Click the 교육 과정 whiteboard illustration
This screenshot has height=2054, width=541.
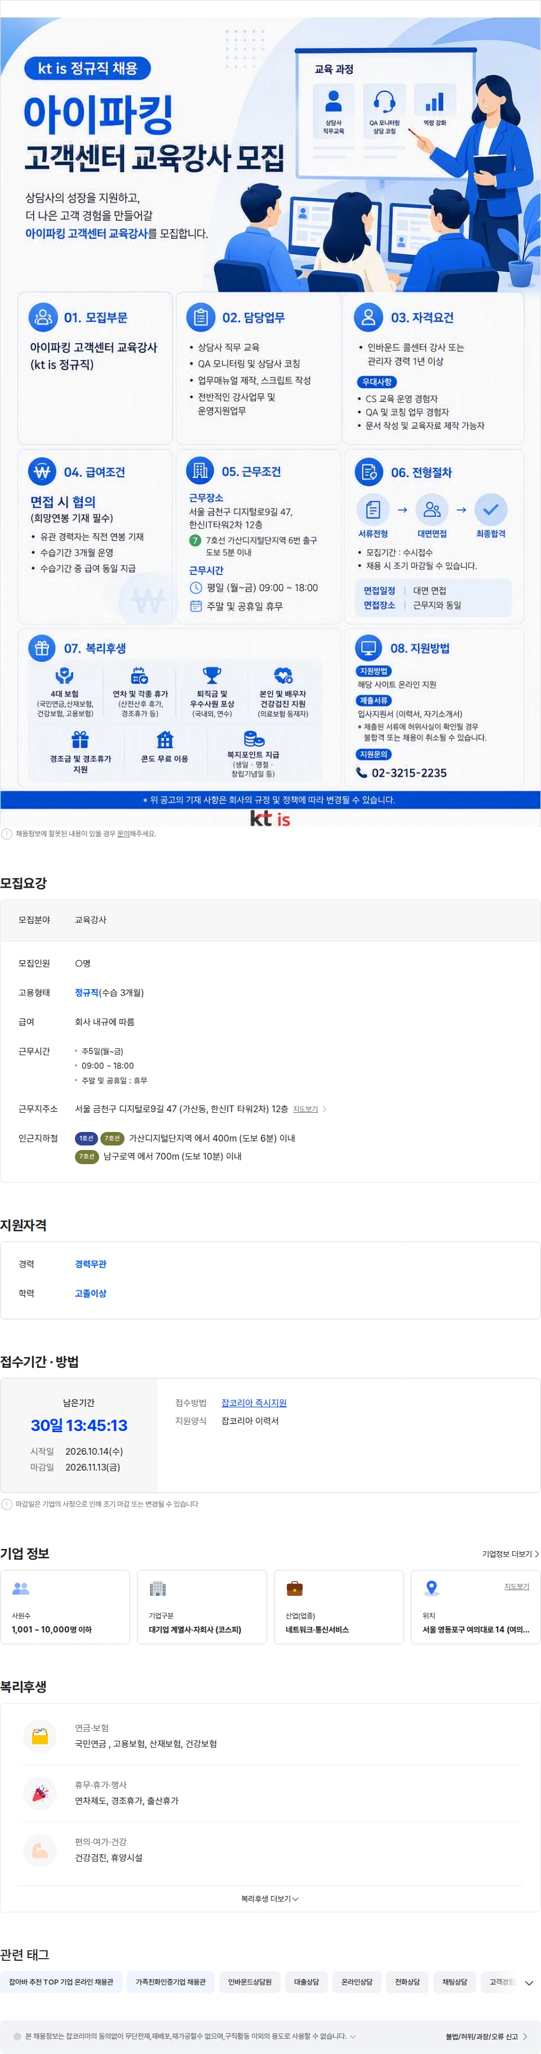click(x=385, y=113)
